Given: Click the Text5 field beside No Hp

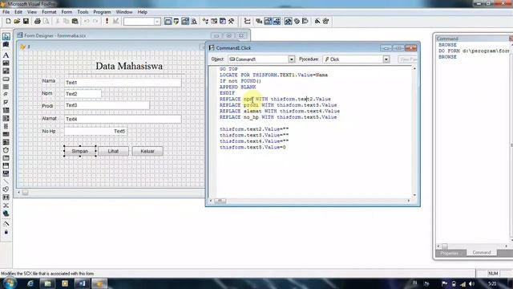Looking at the screenshot, I should click(x=95, y=131).
